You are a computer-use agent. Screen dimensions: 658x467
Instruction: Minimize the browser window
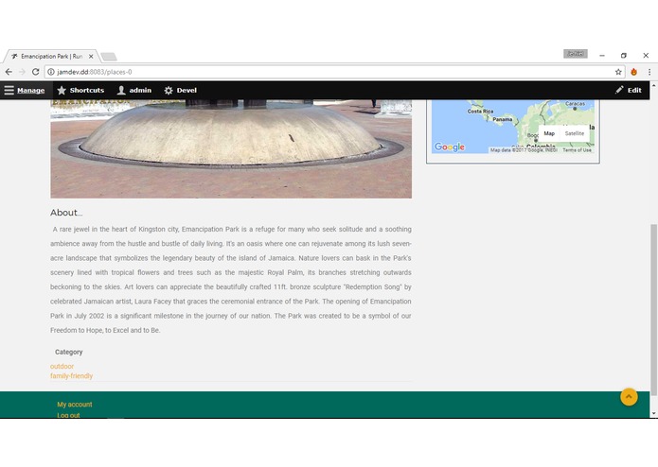pyautogui.click(x=602, y=55)
